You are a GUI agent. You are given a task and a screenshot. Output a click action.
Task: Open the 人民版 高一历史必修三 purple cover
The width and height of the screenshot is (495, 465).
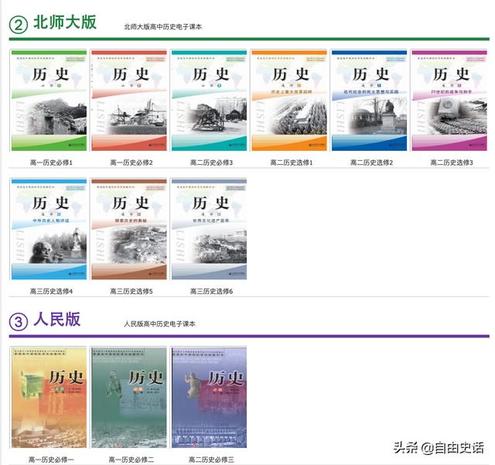(x=209, y=397)
